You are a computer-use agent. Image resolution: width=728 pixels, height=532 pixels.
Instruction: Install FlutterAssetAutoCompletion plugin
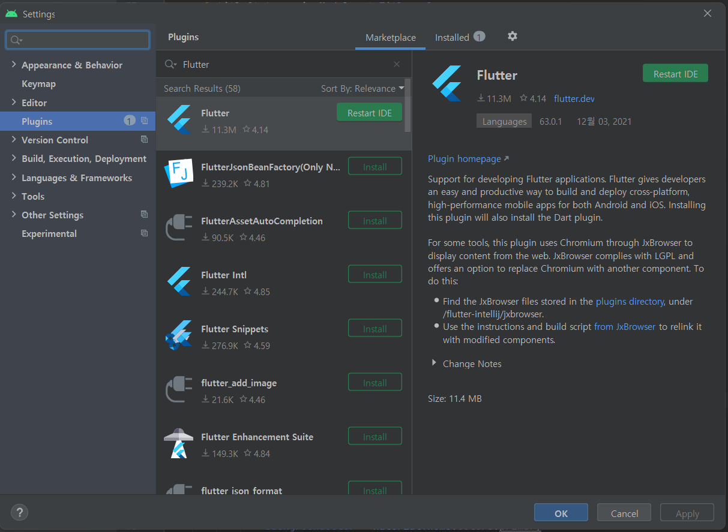coord(375,221)
